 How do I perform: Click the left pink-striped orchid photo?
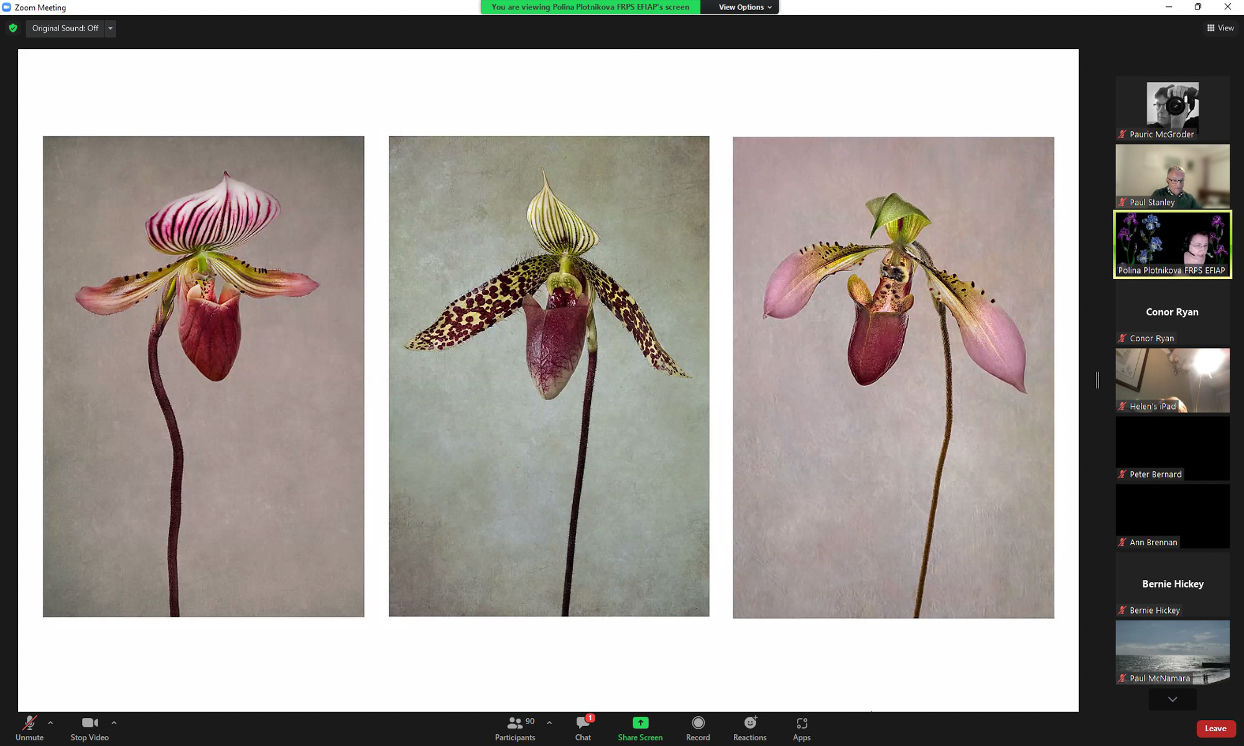coord(203,377)
